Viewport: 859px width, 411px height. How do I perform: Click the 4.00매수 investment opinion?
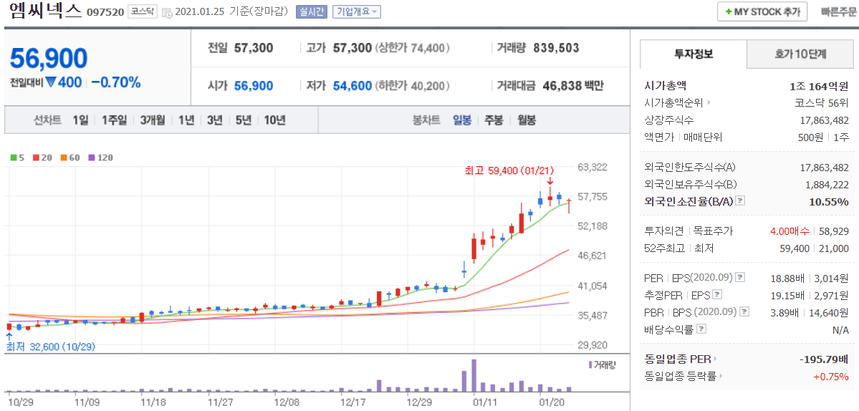[790, 231]
